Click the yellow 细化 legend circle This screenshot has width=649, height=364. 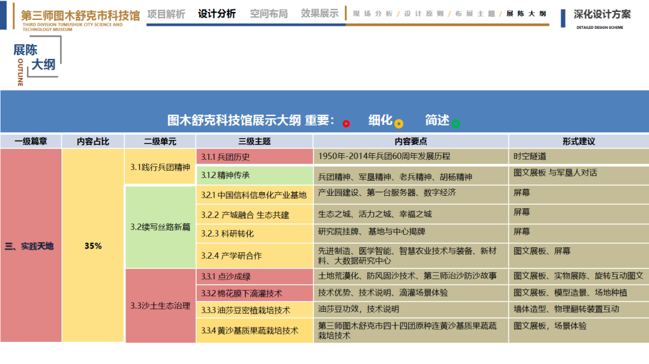click(398, 123)
